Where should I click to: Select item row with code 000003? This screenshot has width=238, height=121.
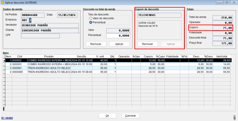pos(117,64)
